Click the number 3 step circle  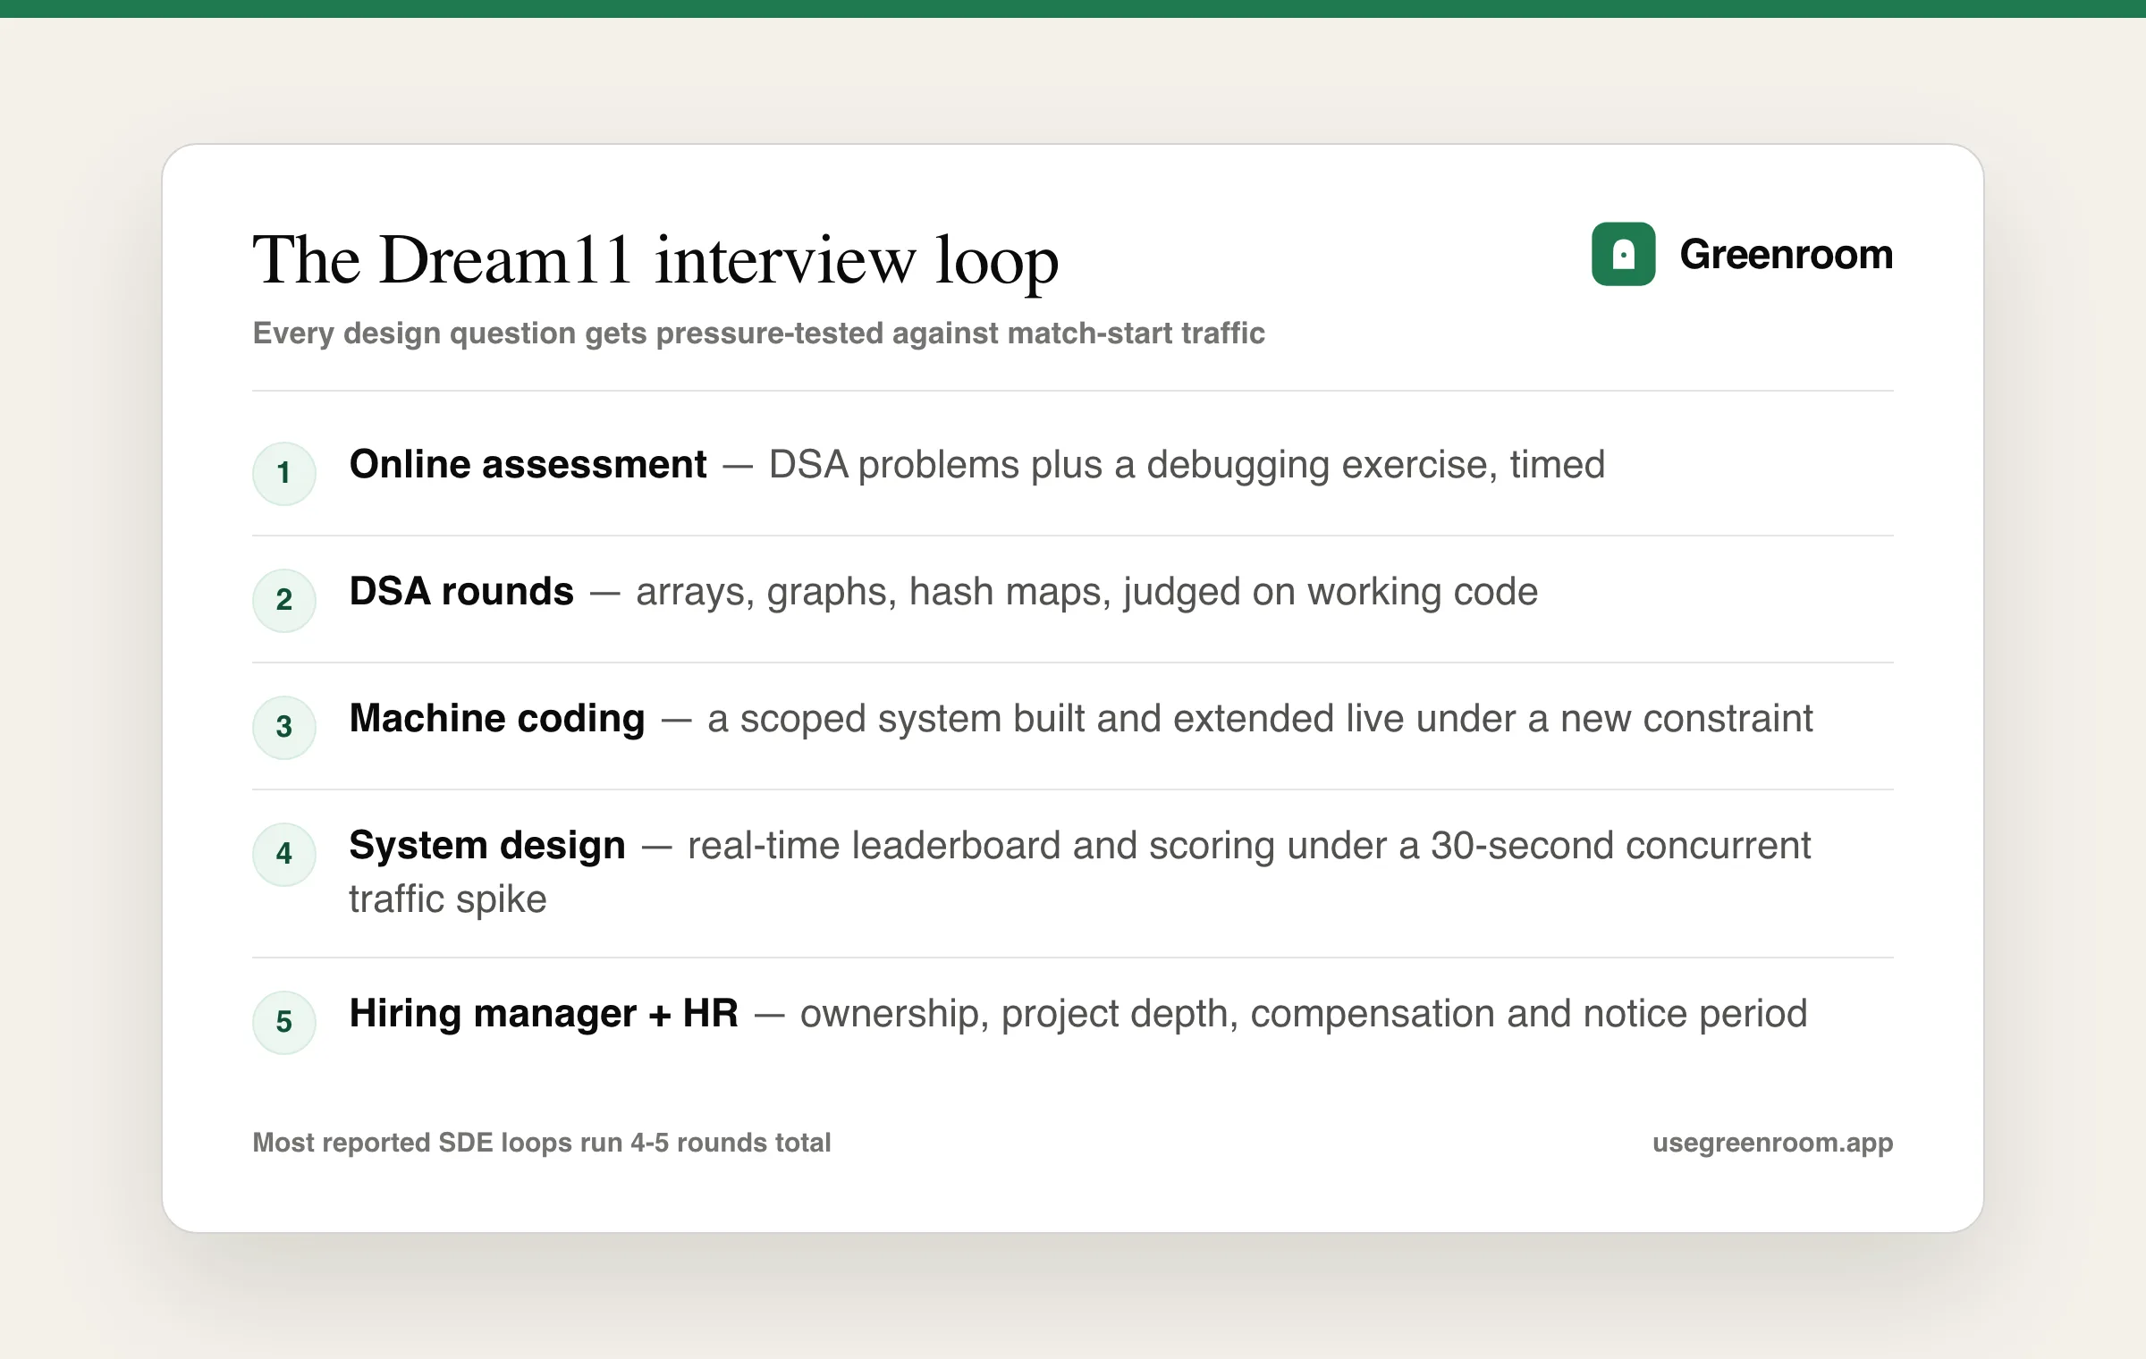[284, 727]
